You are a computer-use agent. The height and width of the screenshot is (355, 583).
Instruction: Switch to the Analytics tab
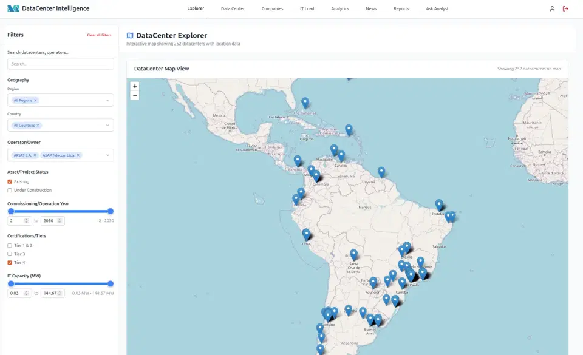point(340,8)
